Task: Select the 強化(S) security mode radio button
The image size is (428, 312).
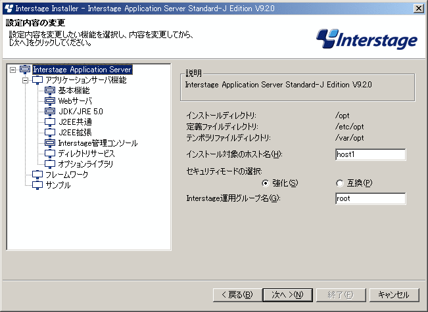Action: 265,183
